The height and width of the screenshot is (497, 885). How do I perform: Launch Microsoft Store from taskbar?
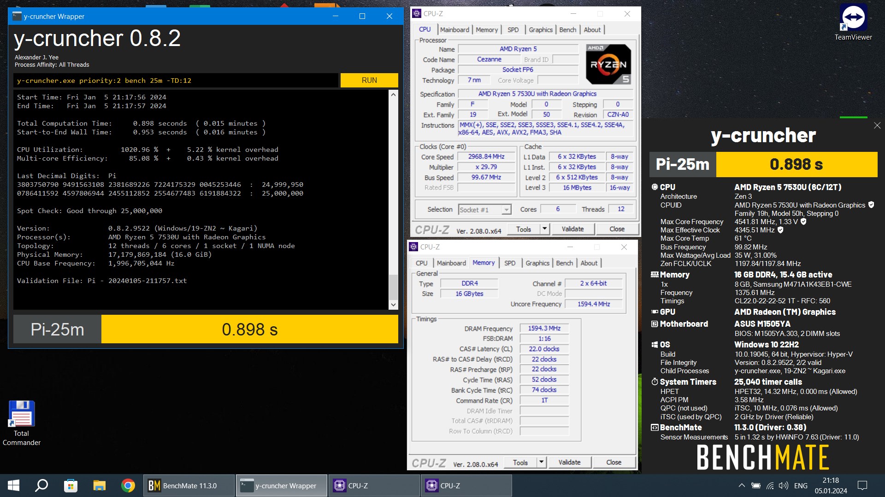pos(71,485)
